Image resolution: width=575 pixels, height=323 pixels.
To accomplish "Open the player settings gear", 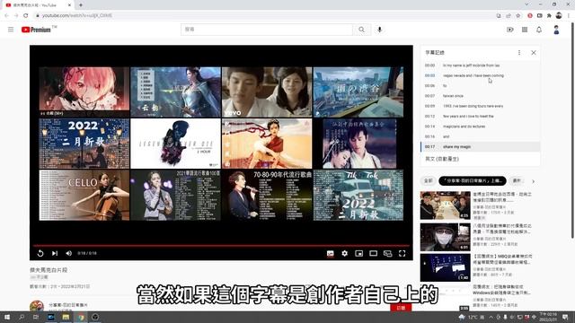I will 344,253.
